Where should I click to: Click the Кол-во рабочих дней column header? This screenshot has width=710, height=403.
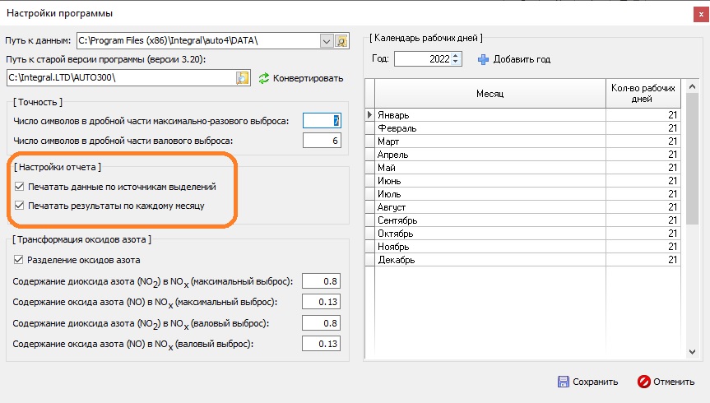click(643, 94)
